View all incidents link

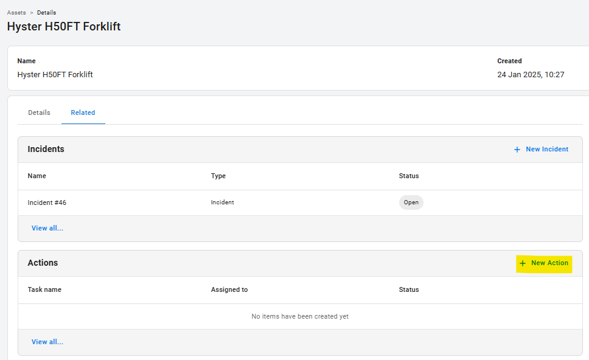click(47, 228)
